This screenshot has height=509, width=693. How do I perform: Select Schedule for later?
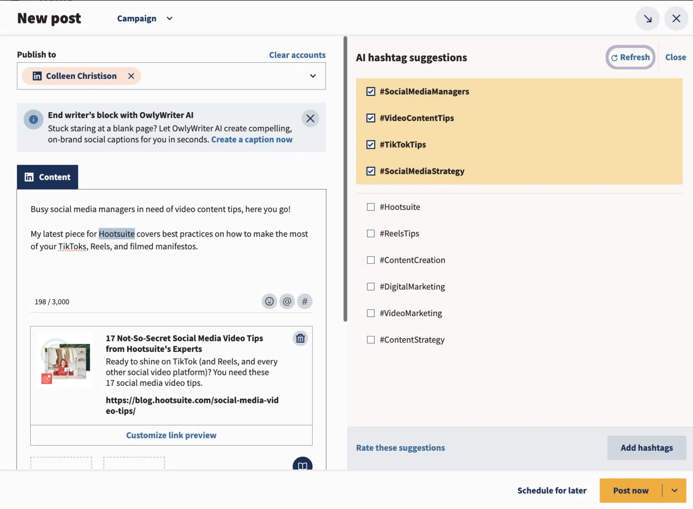point(552,490)
